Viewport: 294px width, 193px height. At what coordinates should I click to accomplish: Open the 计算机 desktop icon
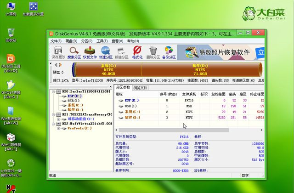[11, 8]
